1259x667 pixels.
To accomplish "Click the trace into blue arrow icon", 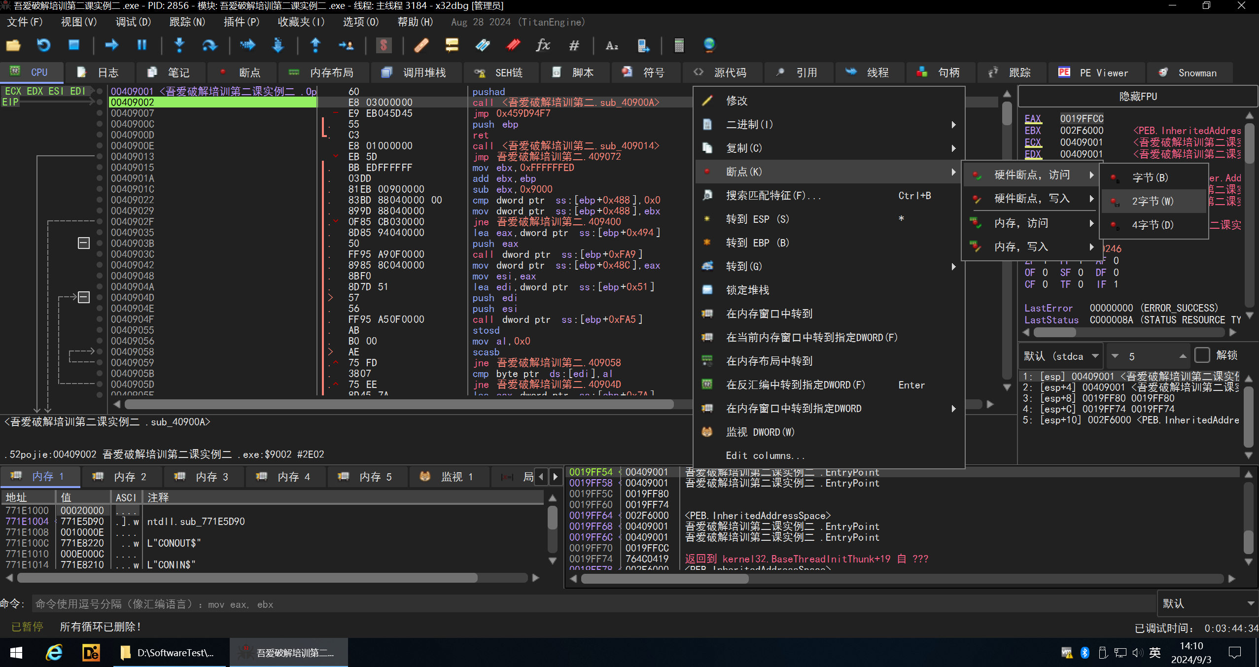I will click(247, 45).
